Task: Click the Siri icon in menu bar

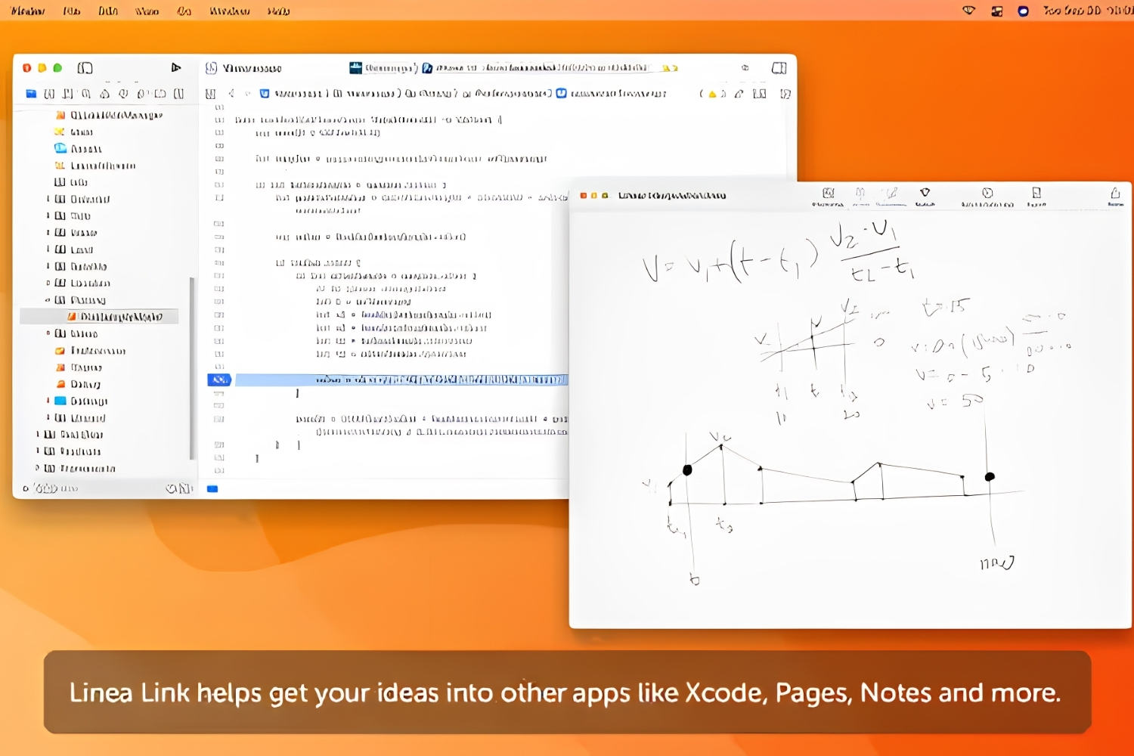Action: pyautogui.click(x=1023, y=11)
